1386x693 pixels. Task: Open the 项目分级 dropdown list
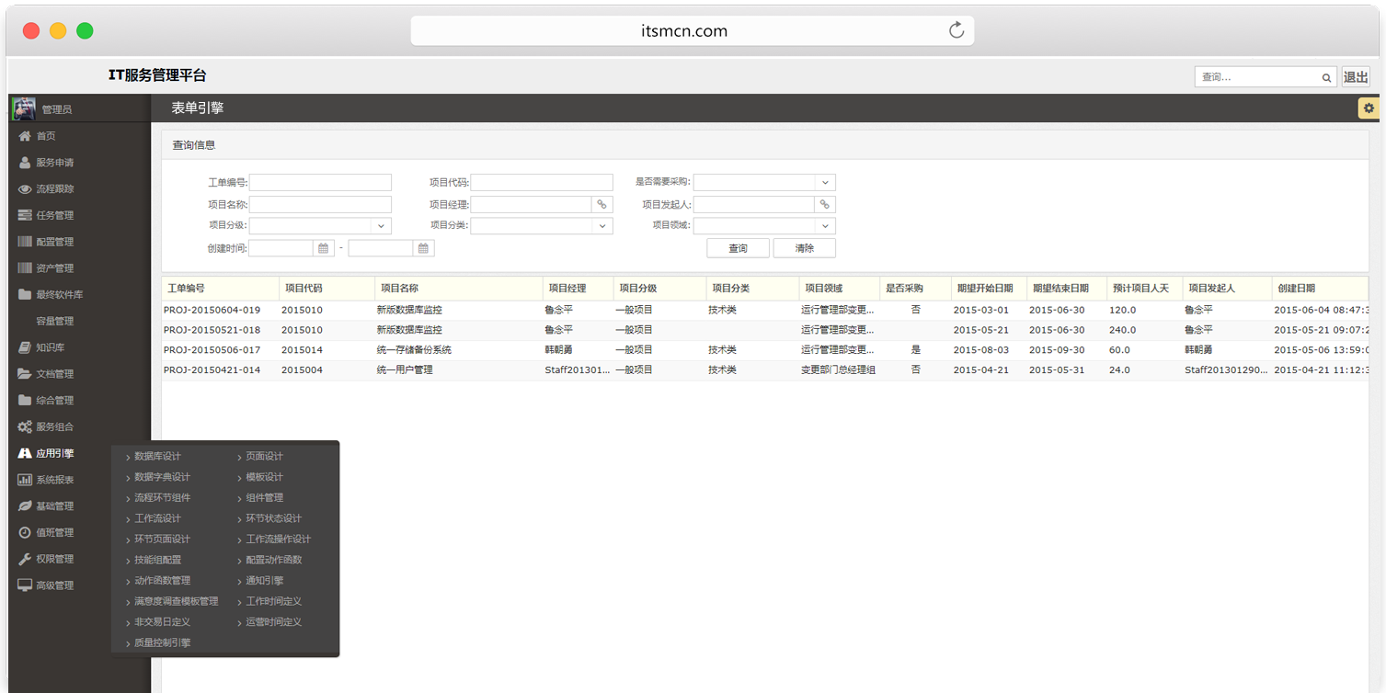pyautogui.click(x=381, y=225)
